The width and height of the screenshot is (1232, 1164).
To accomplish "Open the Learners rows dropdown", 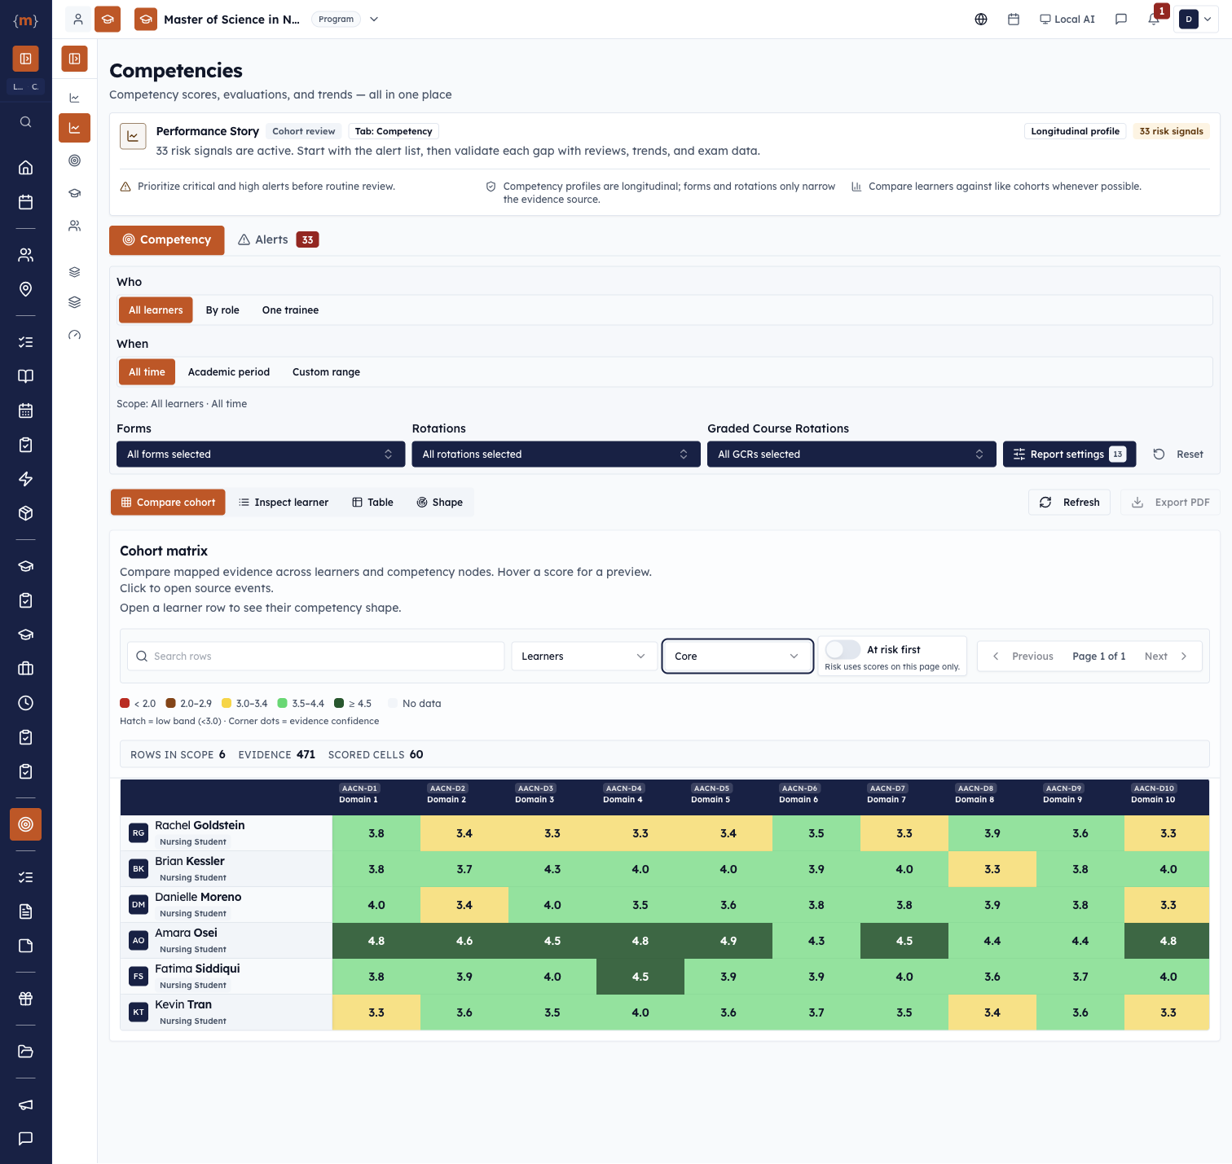I will click(x=583, y=657).
